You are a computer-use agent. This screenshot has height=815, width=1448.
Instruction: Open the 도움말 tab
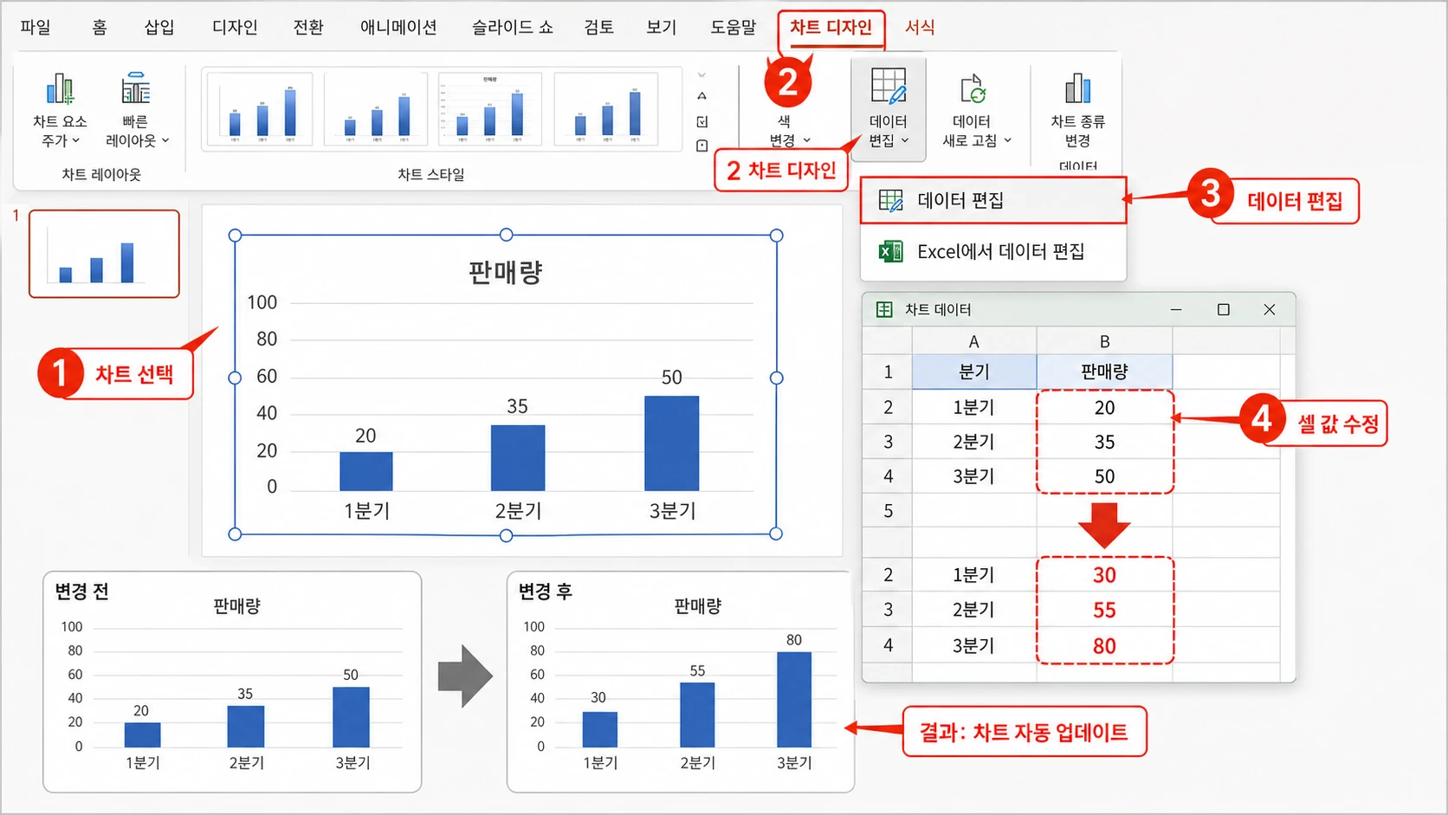point(733,27)
